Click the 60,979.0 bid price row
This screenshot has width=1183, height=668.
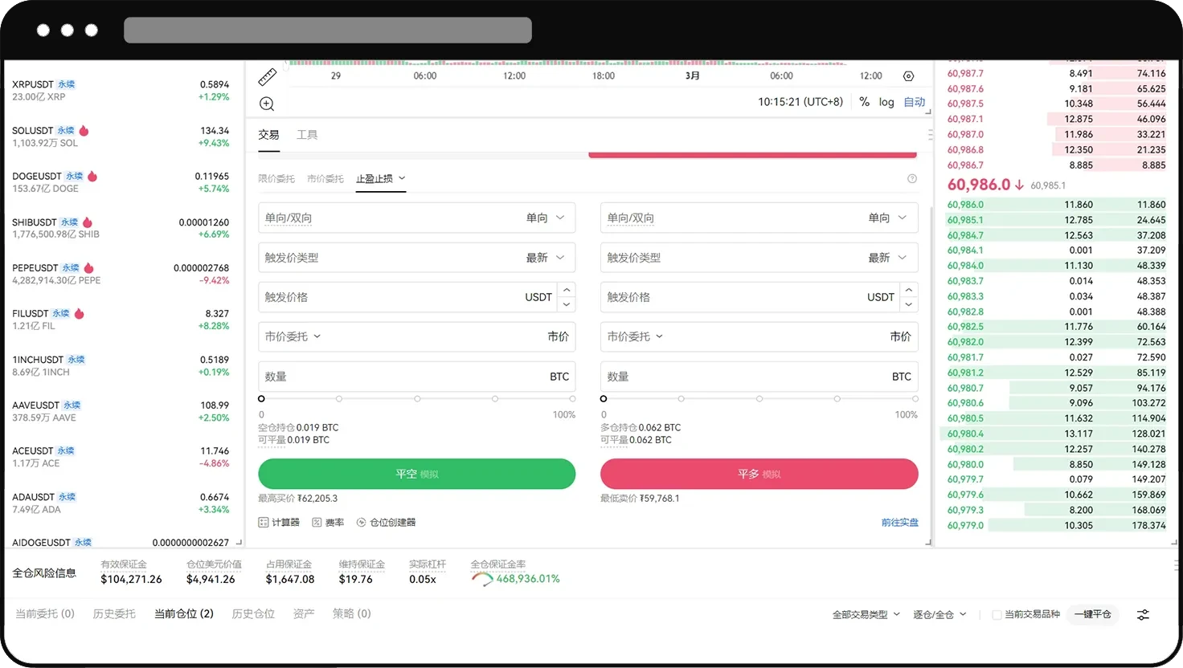pyautogui.click(x=1056, y=526)
